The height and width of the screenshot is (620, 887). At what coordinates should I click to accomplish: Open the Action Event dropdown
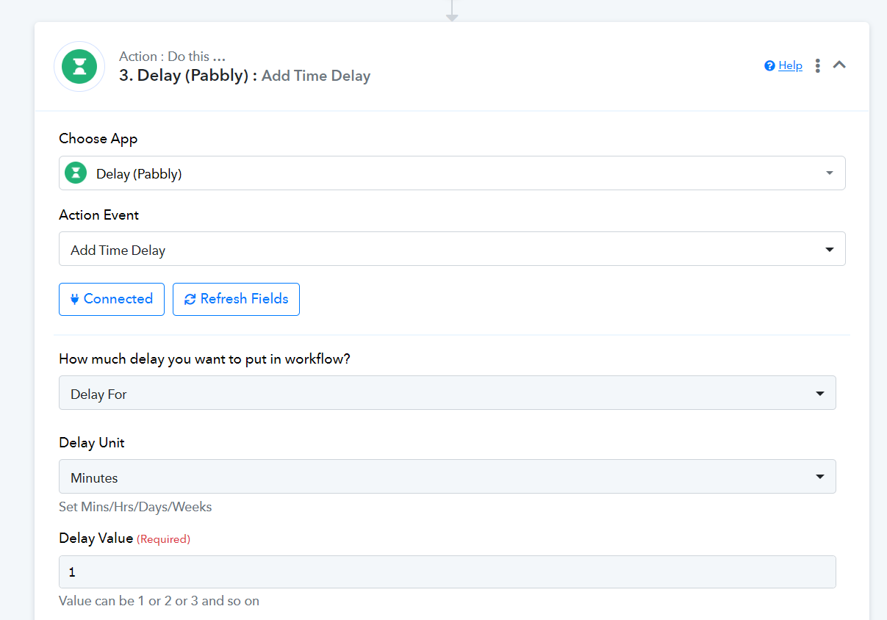(x=452, y=249)
